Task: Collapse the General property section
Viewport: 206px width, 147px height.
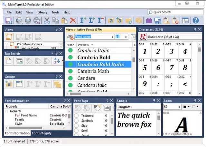Action: tap(6, 111)
